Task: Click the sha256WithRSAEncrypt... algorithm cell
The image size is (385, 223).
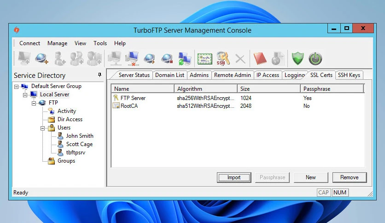Action: pyautogui.click(x=205, y=98)
